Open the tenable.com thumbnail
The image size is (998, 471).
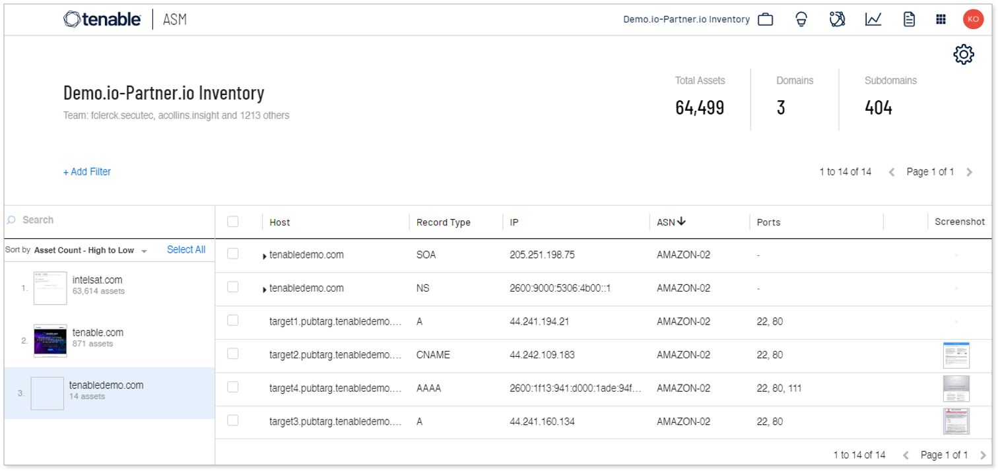click(x=50, y=340)
